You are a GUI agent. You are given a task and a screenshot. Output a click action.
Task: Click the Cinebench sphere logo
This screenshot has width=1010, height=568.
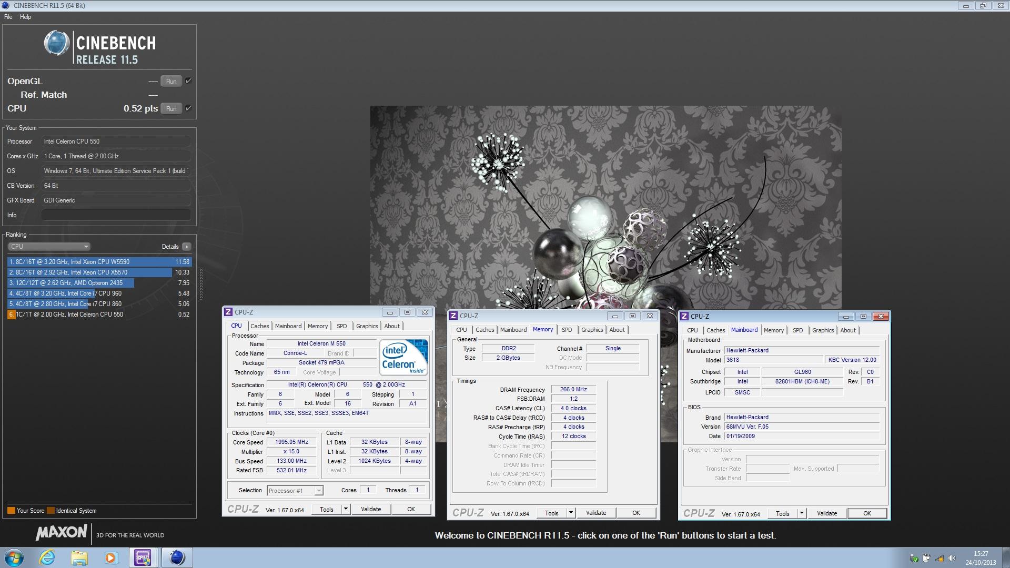56,43
